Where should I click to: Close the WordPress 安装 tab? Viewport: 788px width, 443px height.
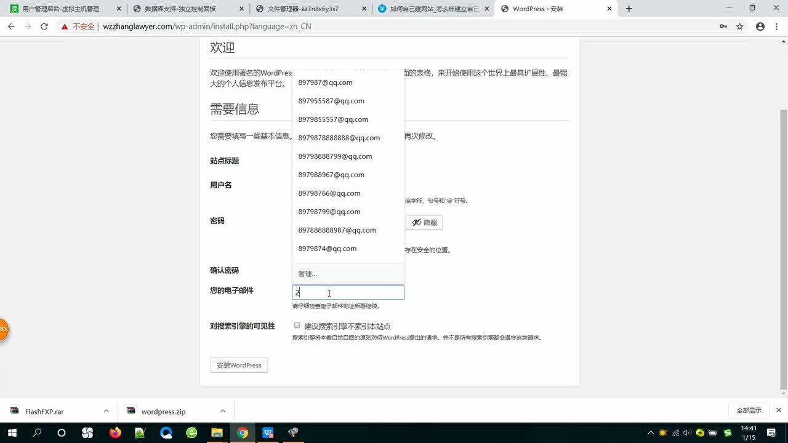(609, 9)
